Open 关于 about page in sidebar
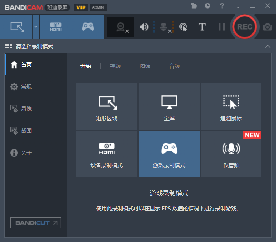276x242 pixels. coord(36,153)
